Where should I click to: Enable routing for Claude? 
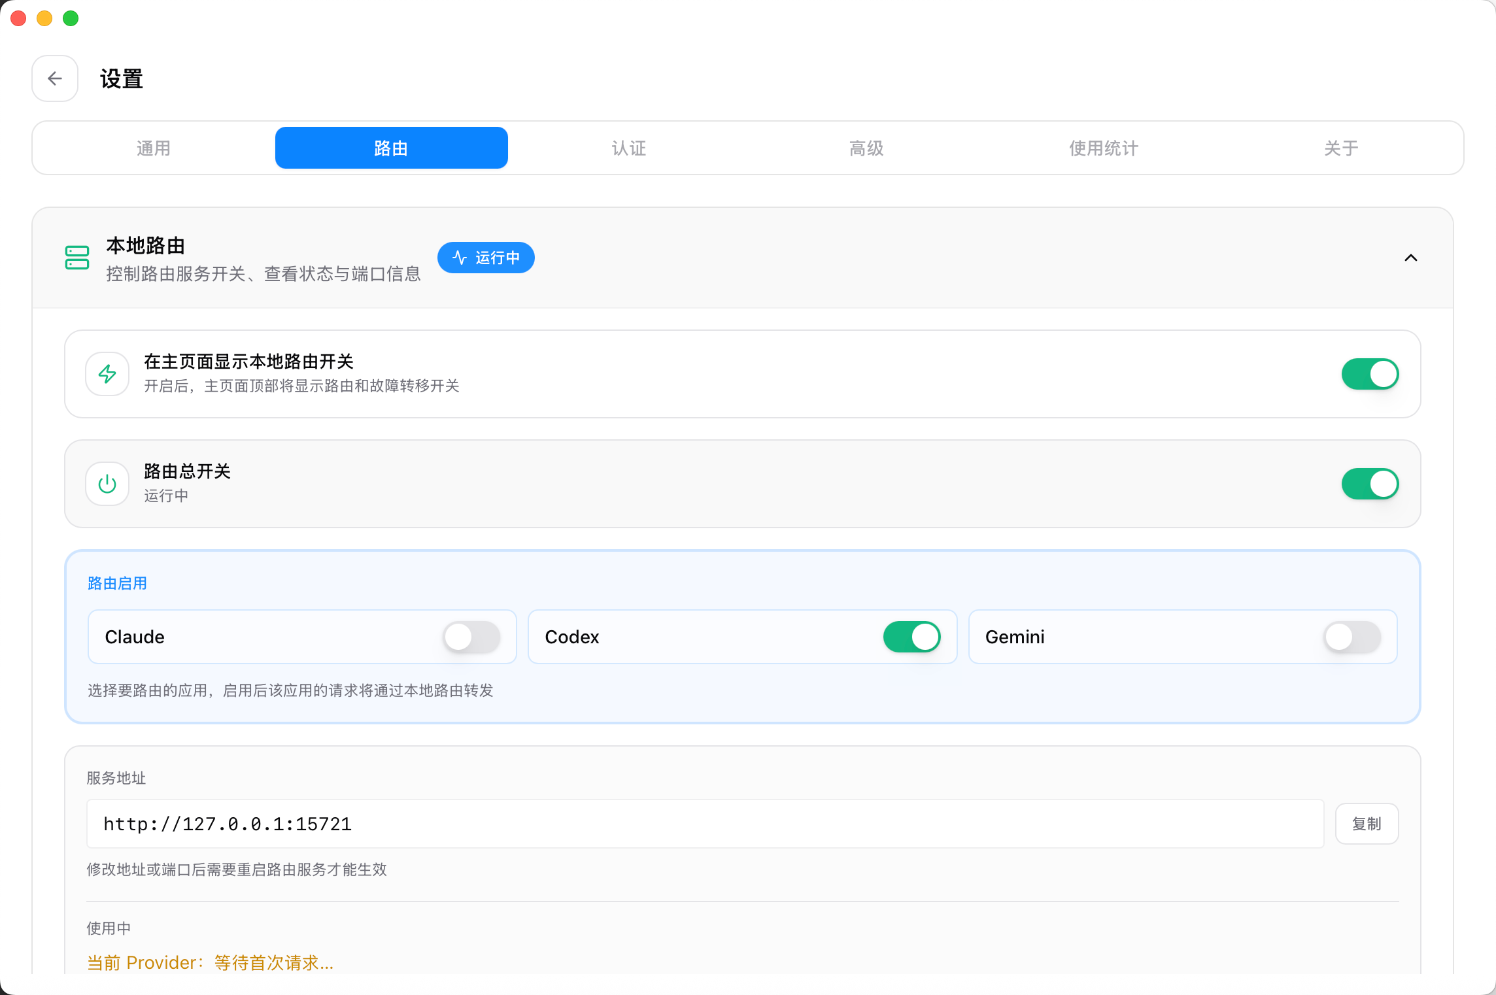[471, 637]
